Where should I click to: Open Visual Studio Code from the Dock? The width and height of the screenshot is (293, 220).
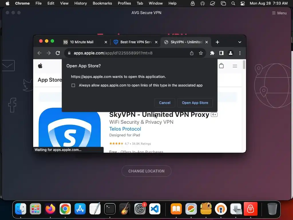point(155,209)
